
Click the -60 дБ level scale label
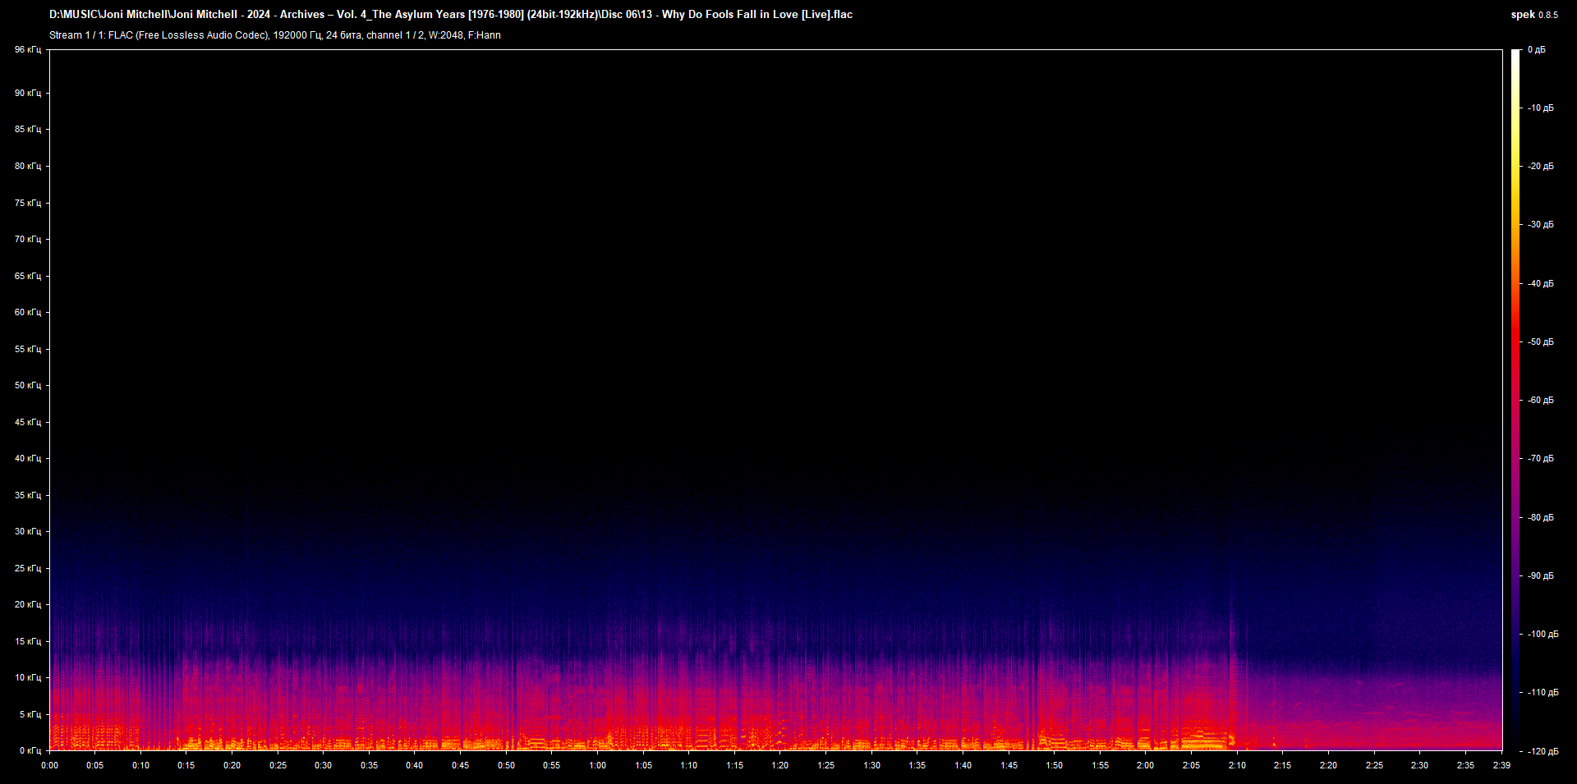(x=1540, y=401)
